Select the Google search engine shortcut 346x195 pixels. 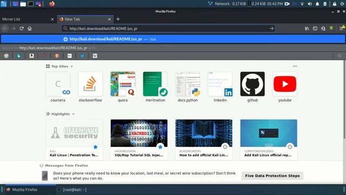[x=6, y=56]
